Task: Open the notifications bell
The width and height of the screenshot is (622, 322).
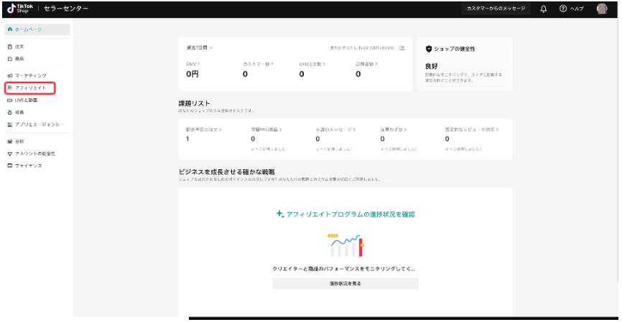Action: [544, 9]
